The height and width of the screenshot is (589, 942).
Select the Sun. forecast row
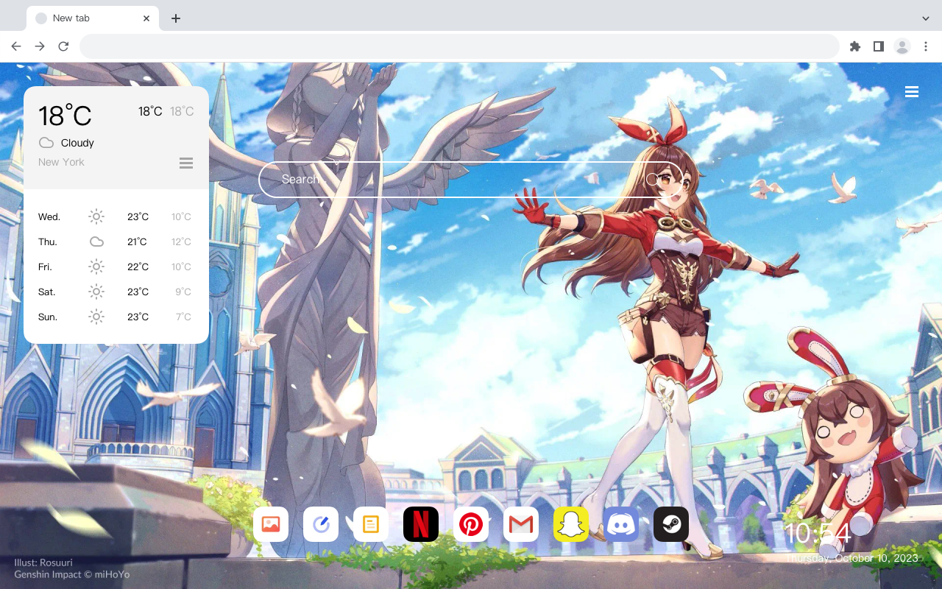[x=116, y=317]
